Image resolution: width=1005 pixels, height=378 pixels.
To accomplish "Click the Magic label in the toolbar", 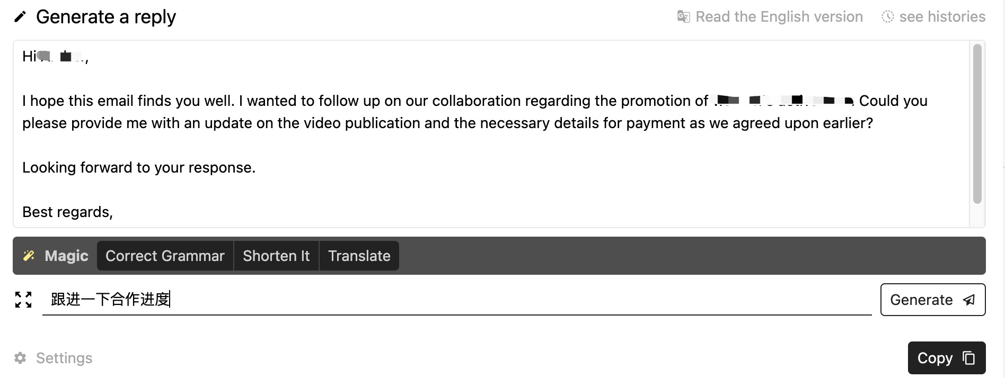I will coord(66,256).
